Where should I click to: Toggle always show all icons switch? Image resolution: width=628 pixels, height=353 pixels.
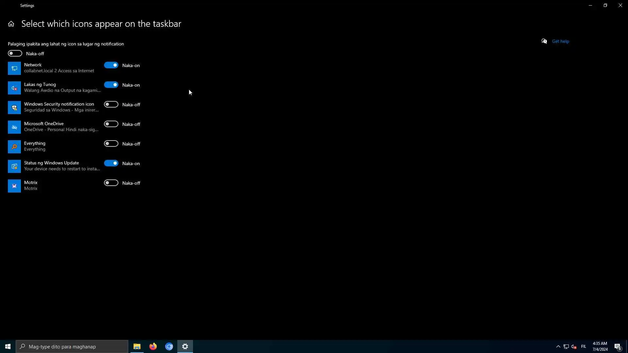15,54
